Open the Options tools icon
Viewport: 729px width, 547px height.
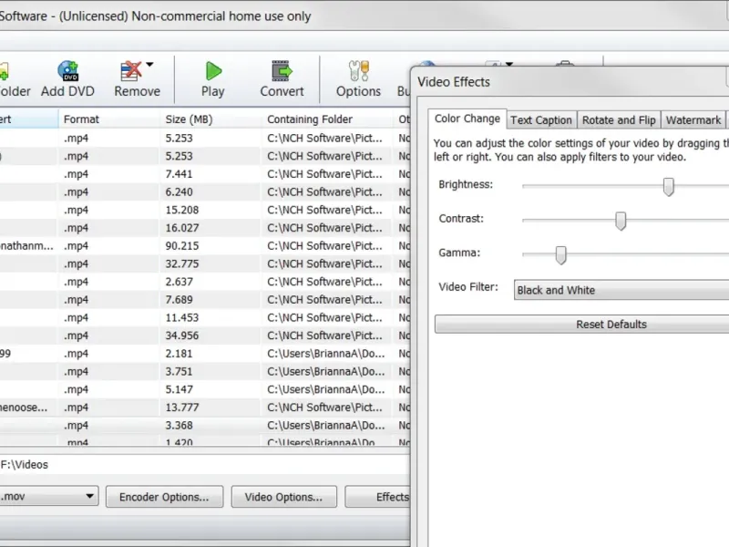pyautogui.click(x=358, y=71)
